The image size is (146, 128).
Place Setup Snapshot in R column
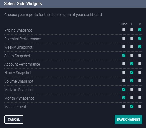click(140, 55)
